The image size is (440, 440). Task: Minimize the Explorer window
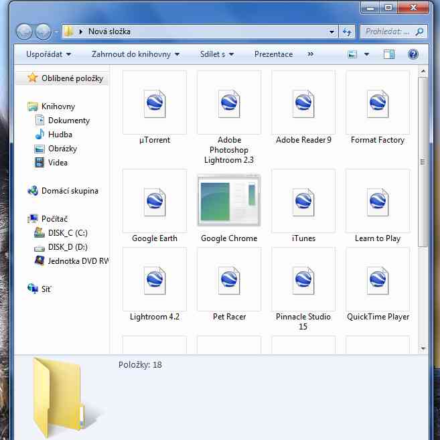(x=370, y=8)
